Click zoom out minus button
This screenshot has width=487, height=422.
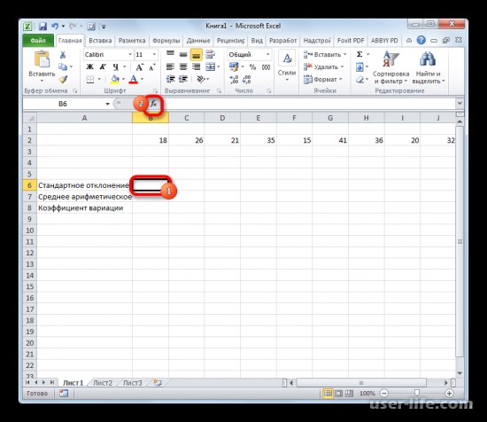384,394
